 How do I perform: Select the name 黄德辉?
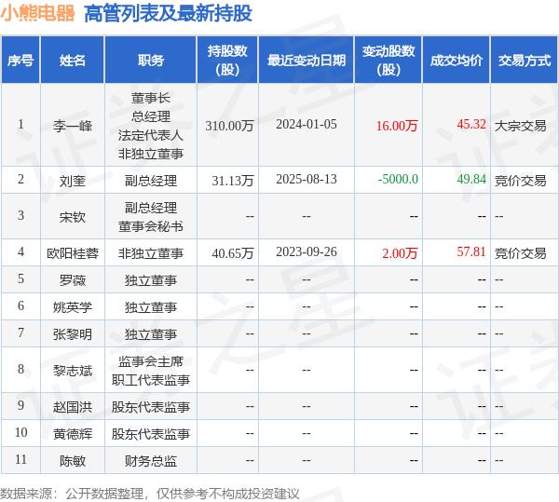(x=73, y=434)
